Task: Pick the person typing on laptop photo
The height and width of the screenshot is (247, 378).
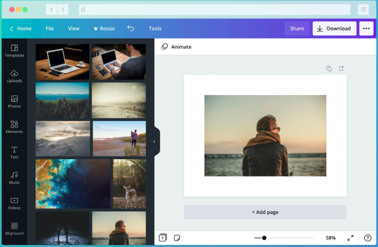Action: pyautogui.click(x=119, y=61)
